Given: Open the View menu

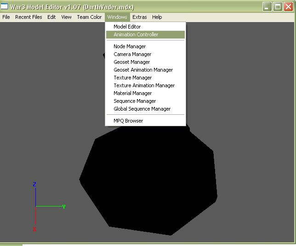Looking at the screenshot, I should 66,17.
